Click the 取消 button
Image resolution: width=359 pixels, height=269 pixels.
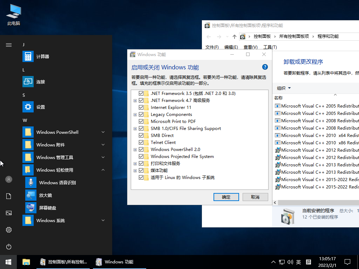pos(255,197)
